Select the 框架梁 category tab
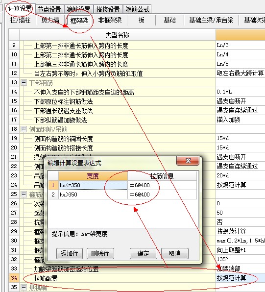Image resolution: width=265 pixels, height=292 pixels. pyautogui.click(x=79, y=20)
